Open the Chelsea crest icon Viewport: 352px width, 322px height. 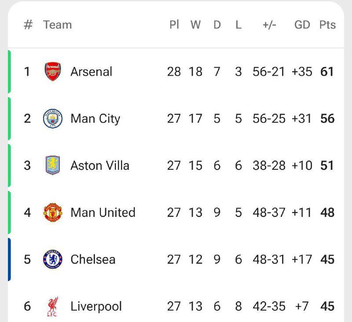pos(53,259)
